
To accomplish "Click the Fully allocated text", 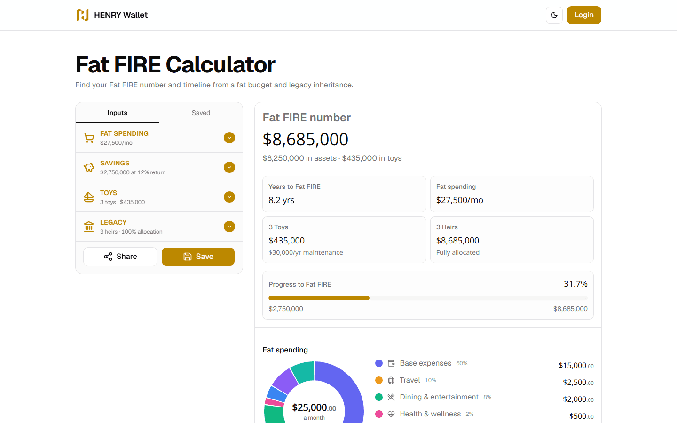I will pyautogui.click(x=458, y=252).
